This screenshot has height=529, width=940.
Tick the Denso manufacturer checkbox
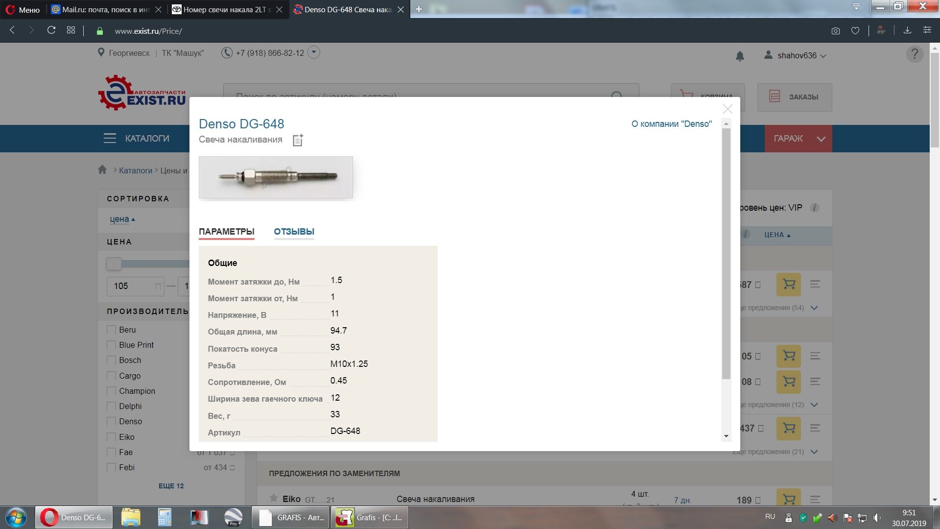(112, 421)
